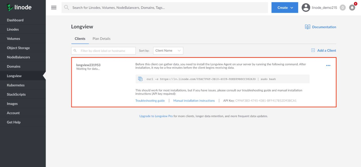This screenshot has width=361, height=167.
Task: Open Linodes in sidebar
Action: [x=23, y=30]
